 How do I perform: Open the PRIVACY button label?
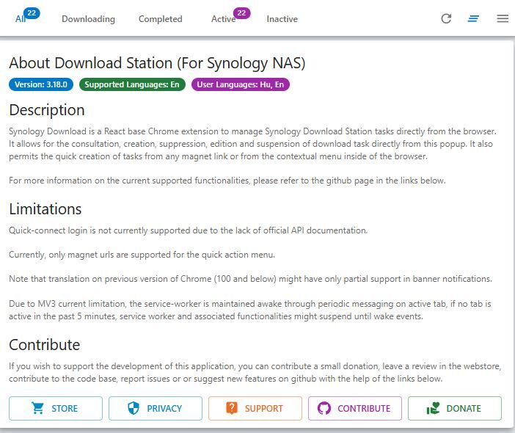point(164,408)
